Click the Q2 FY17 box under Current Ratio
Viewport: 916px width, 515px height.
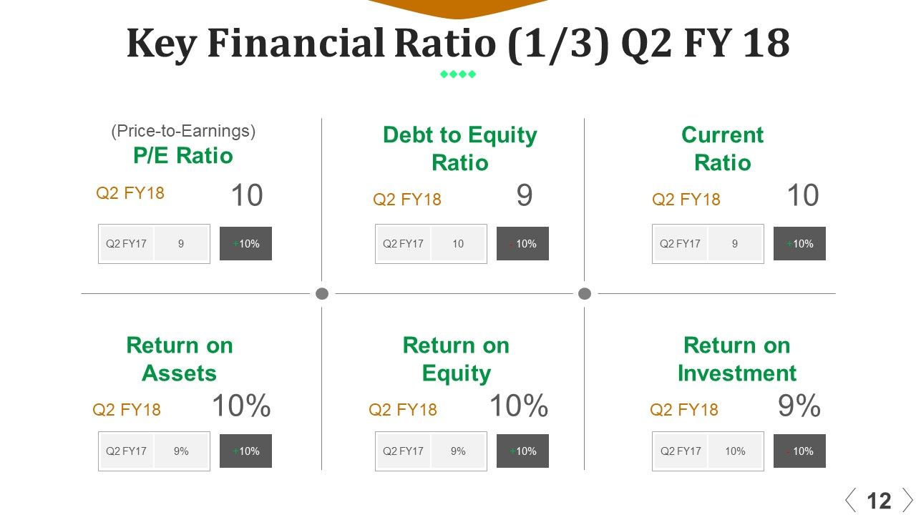coord(708,244)
